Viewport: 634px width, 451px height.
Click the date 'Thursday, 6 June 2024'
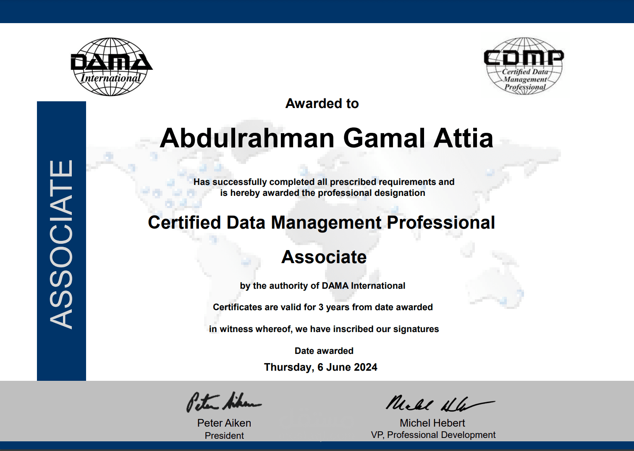(320, 367)
